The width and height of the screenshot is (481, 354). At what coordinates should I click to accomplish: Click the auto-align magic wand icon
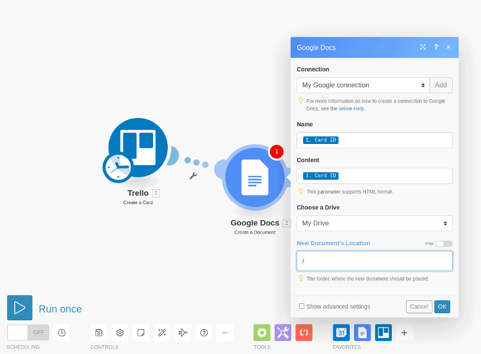pyautogui.click(x=162, y=333)
